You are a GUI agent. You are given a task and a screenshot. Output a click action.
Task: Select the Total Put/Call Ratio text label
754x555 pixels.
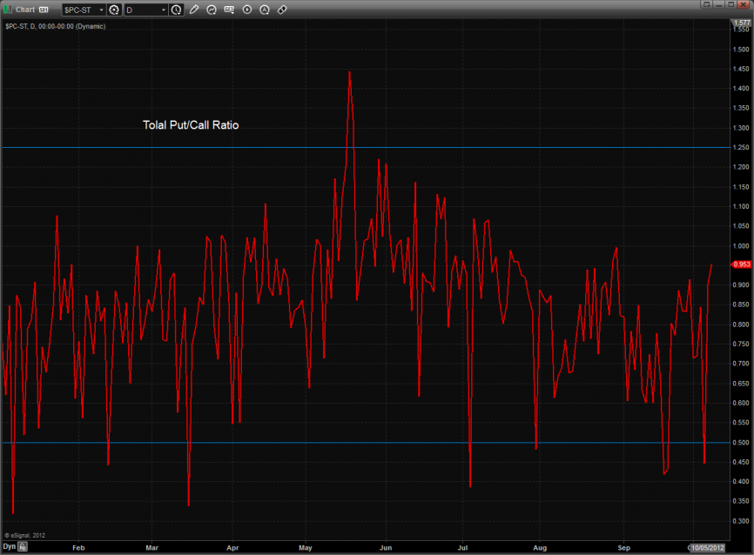pos(191,125)
